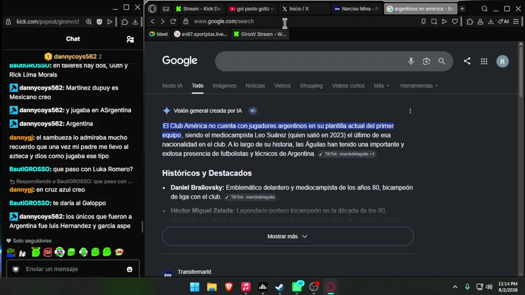The width and height of the screenshot is (525, 295).
Task: Expand the Herramientas dropdown
Action: click(x=419, y=86)
